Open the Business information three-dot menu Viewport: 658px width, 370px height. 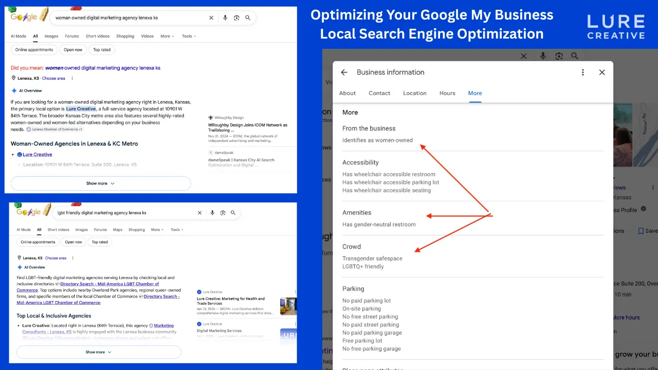point(582,72)
